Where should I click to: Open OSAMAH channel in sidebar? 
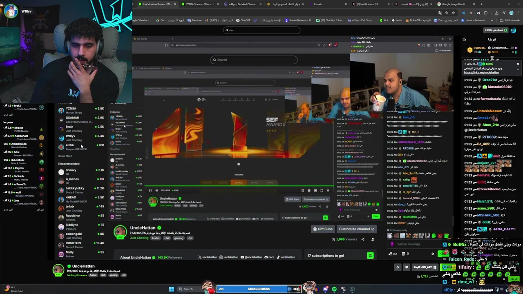click(81, 119)
